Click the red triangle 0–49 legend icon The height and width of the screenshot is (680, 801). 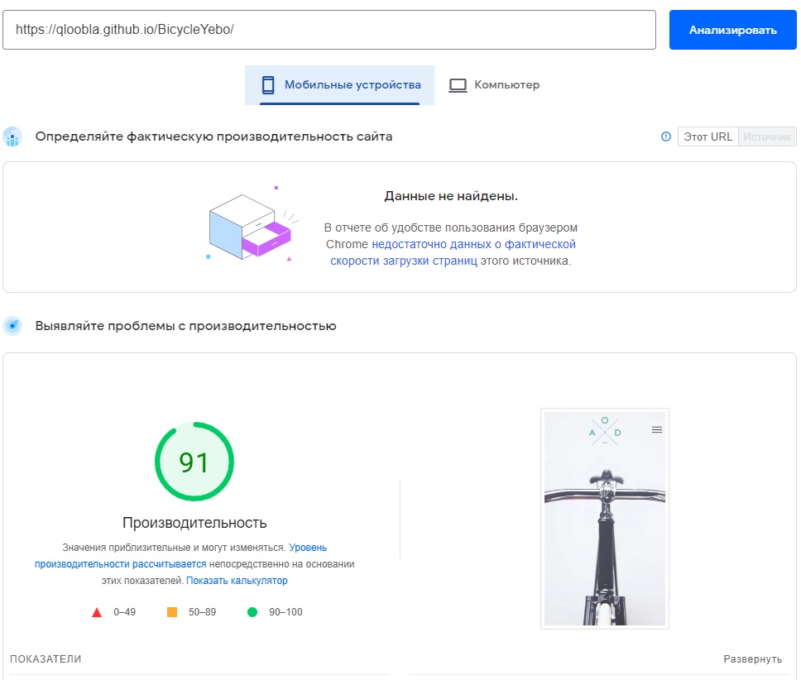tap(97, 612)
